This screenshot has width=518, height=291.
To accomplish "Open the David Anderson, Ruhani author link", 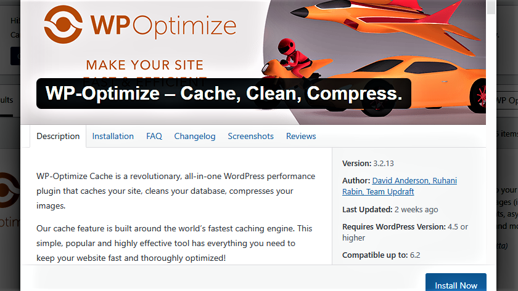I will [x=414, y=181].
